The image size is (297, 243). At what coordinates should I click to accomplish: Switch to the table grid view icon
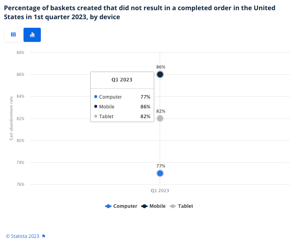(x=13, y=35)
